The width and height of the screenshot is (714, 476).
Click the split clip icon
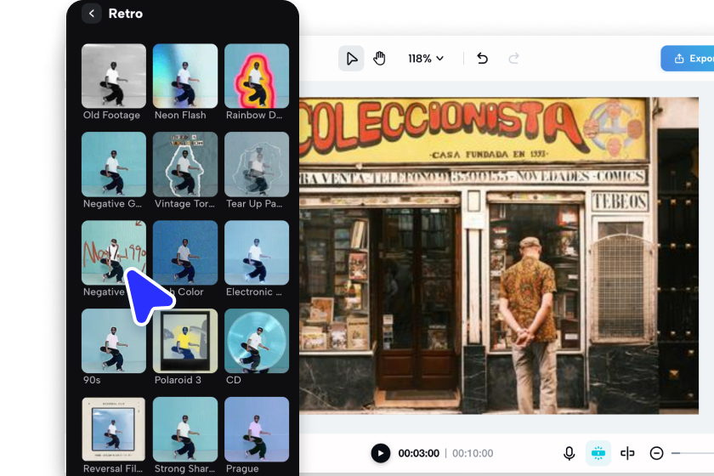pyautogui.click(x=627, y=453)
